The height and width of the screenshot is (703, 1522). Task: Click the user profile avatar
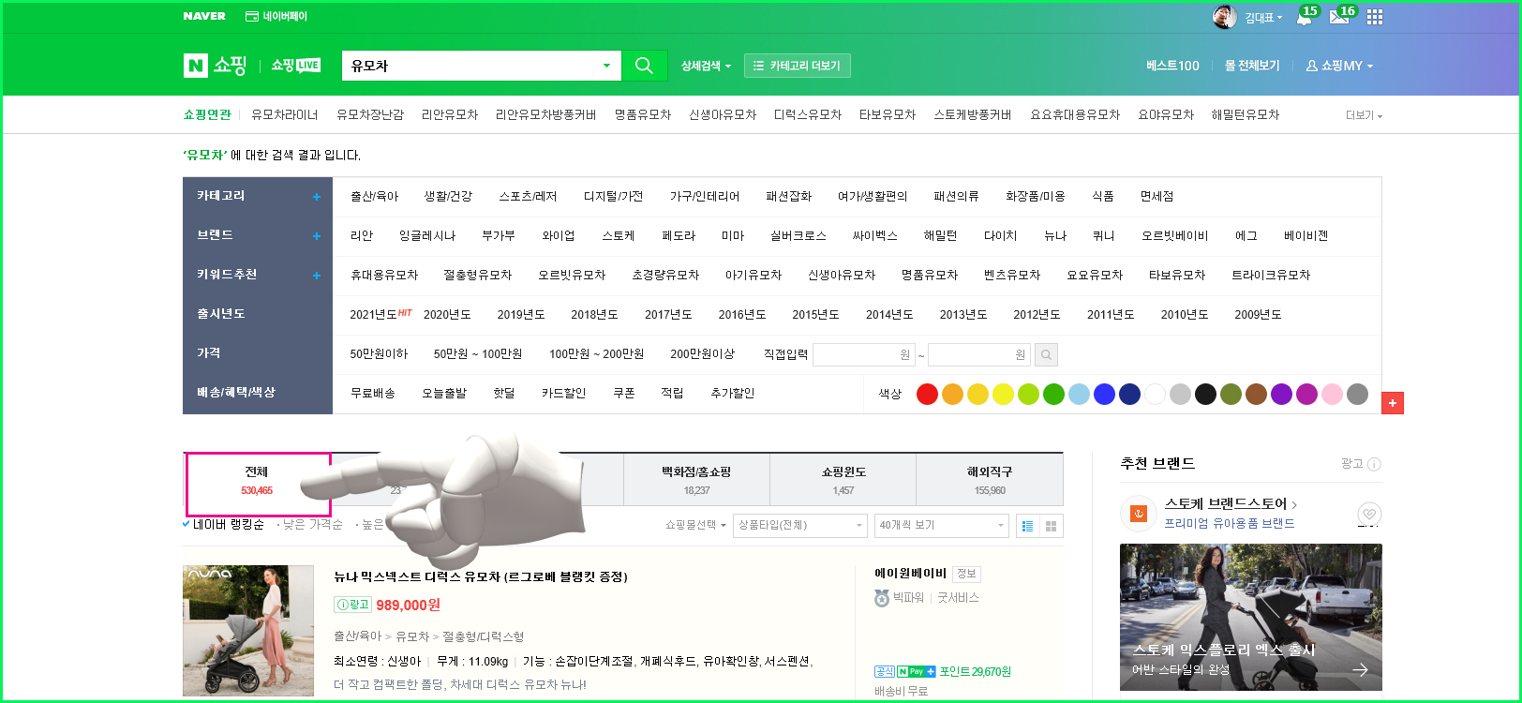point(1225,17)
